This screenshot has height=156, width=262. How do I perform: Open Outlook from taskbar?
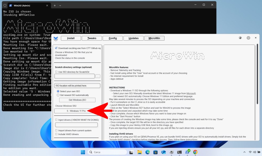click(163, 152)
